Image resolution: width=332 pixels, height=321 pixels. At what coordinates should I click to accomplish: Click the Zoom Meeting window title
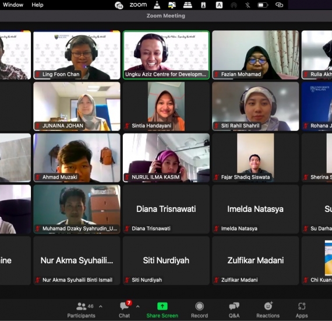[x=166, y=16]
